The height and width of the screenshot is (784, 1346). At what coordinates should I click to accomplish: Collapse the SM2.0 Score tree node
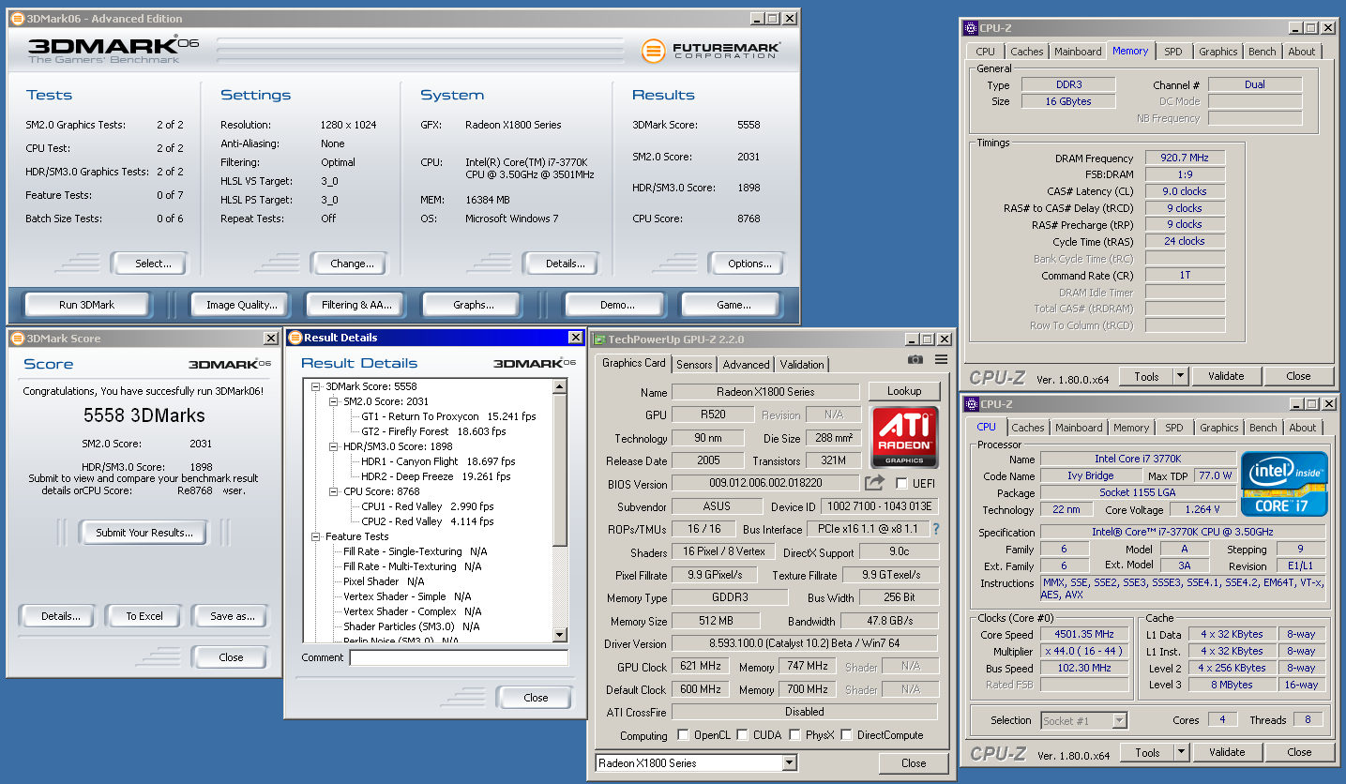point(334,401)
